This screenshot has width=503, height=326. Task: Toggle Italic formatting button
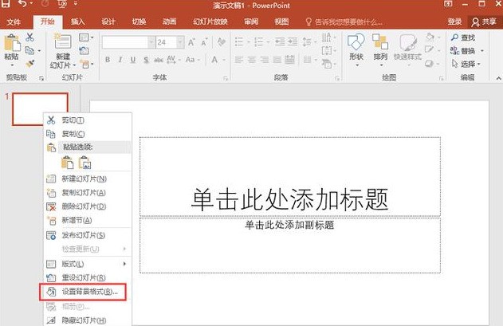coord(120,60)
